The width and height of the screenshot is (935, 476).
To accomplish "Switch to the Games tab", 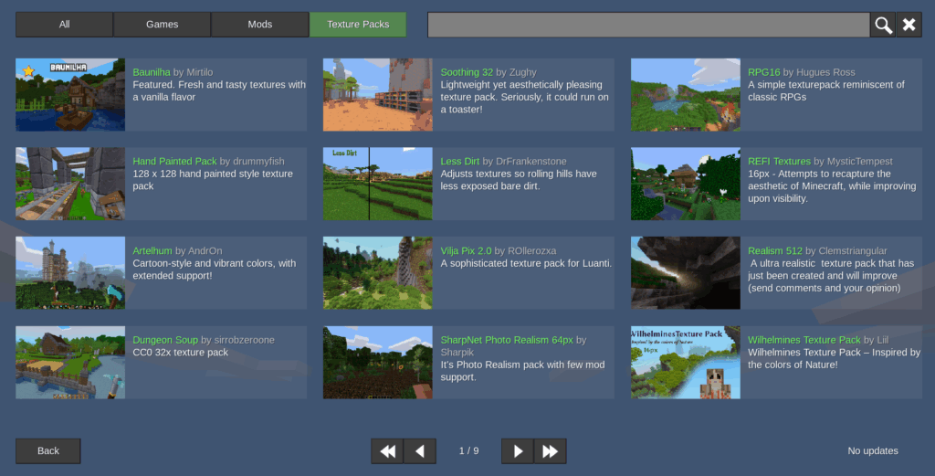I will tap(162, 25).
